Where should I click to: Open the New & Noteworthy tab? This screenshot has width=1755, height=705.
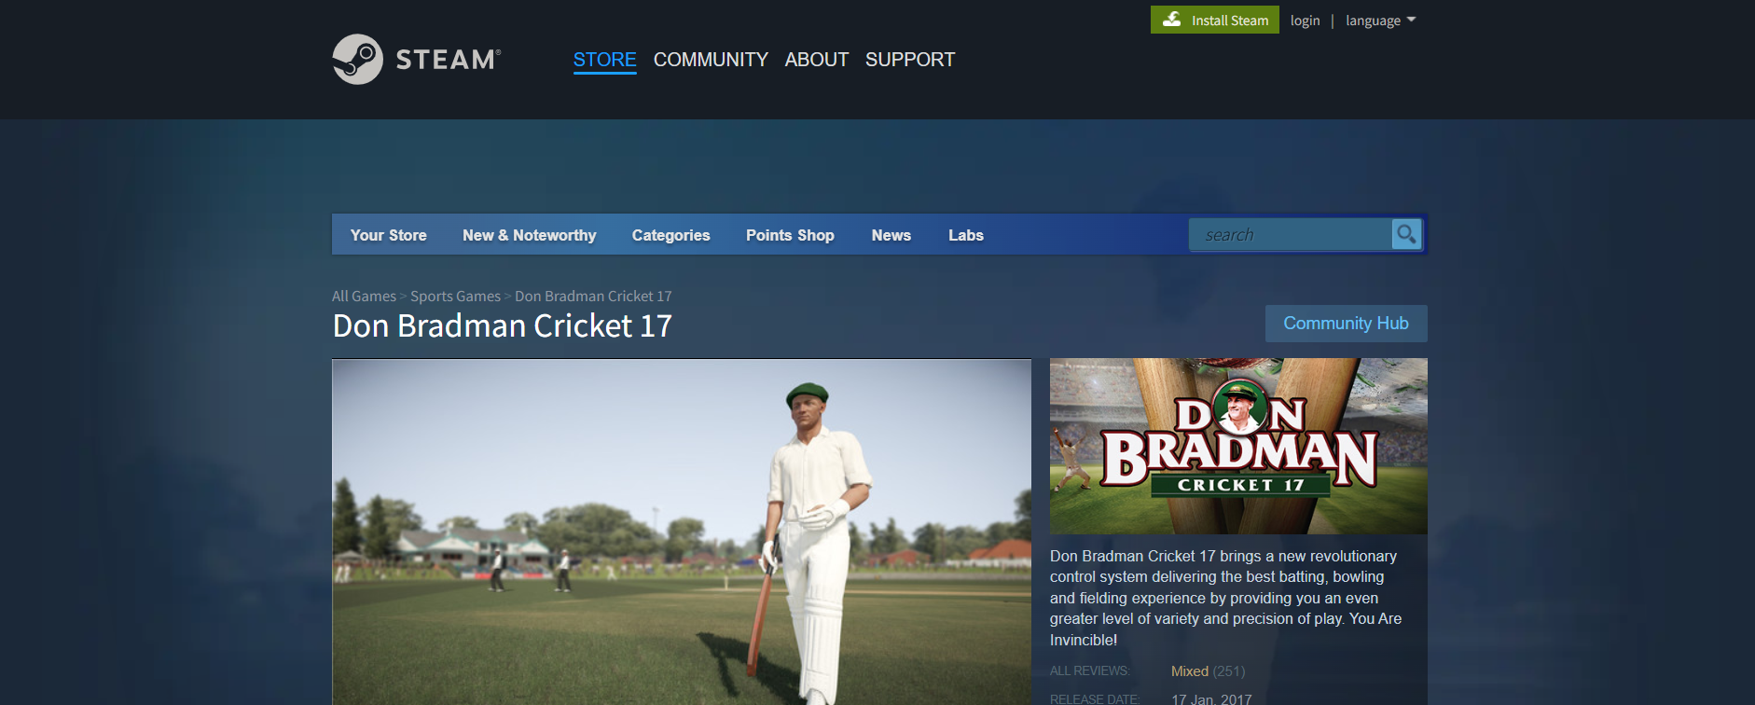pos(529,235)
